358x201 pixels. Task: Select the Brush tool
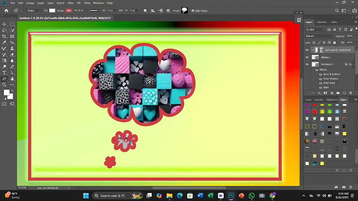coord(4,48)
